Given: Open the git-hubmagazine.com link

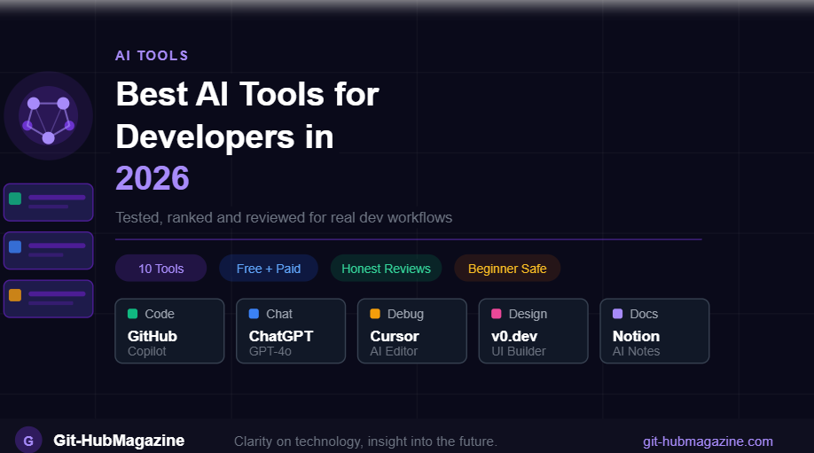Looking at the screenshot, I should tap(708, 441).
